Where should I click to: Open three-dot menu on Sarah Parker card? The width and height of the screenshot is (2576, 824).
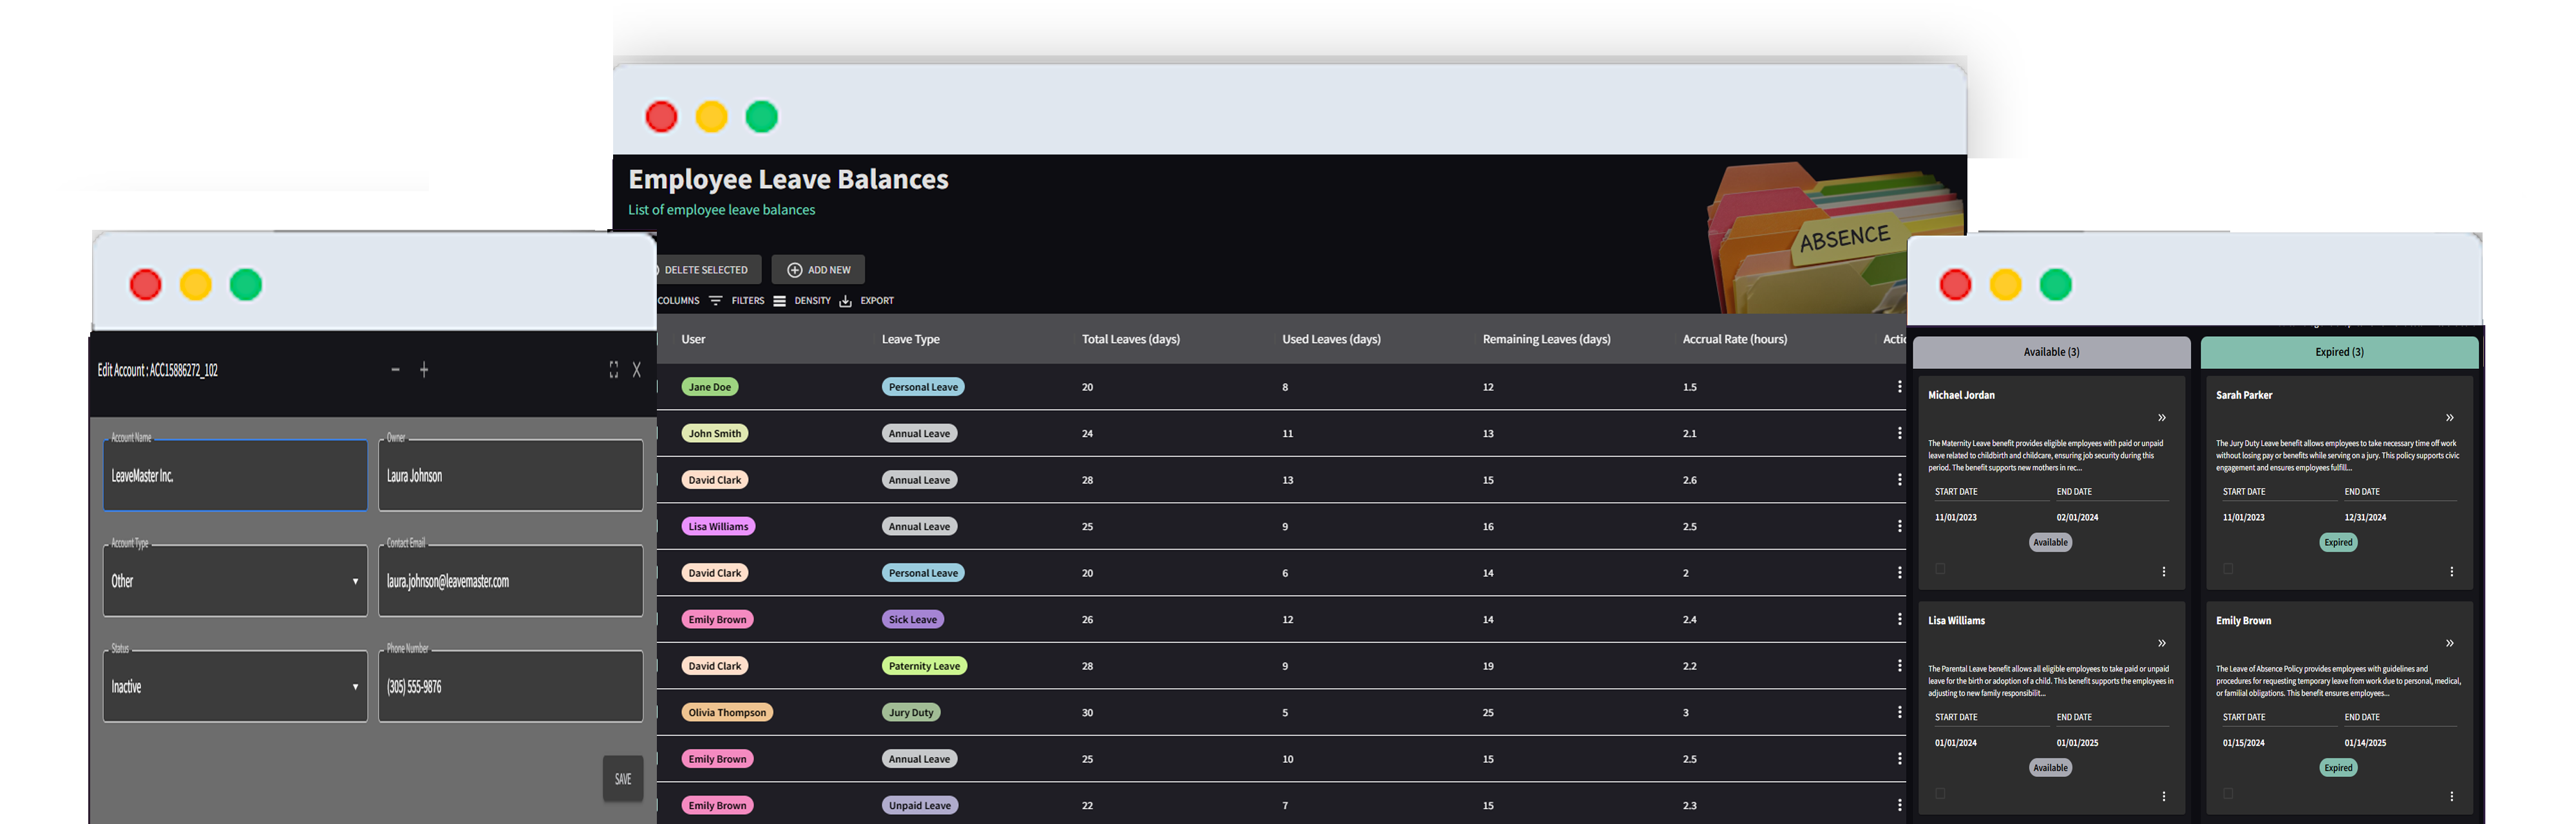[x=2451, y=572]
